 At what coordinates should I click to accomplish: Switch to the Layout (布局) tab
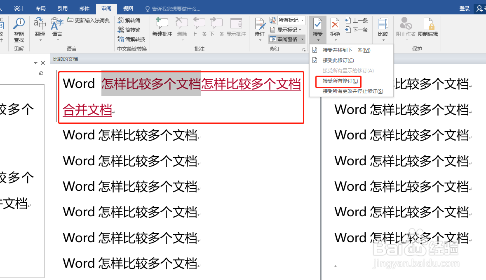41,8
